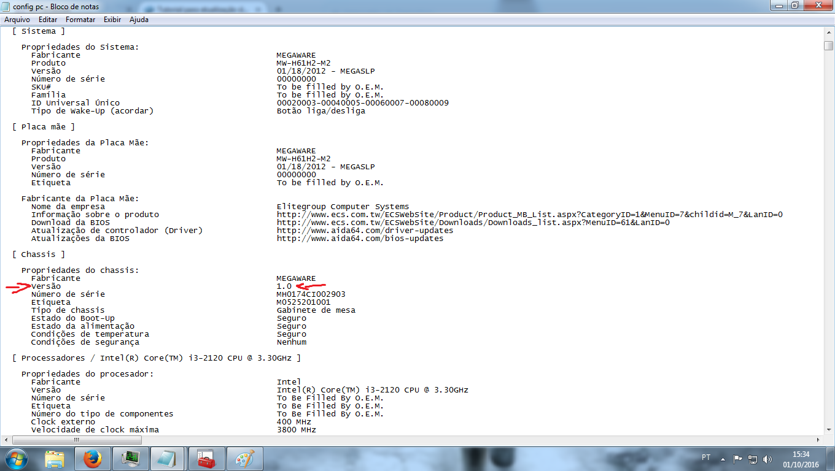Click the '[ Chassis ]' heading text
The height and width of the screenshot is (471, 835).
coord(38,255)
